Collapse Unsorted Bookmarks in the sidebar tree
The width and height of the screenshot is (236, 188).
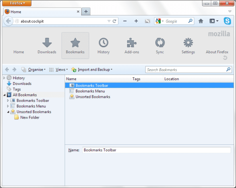tap(8, 112)
